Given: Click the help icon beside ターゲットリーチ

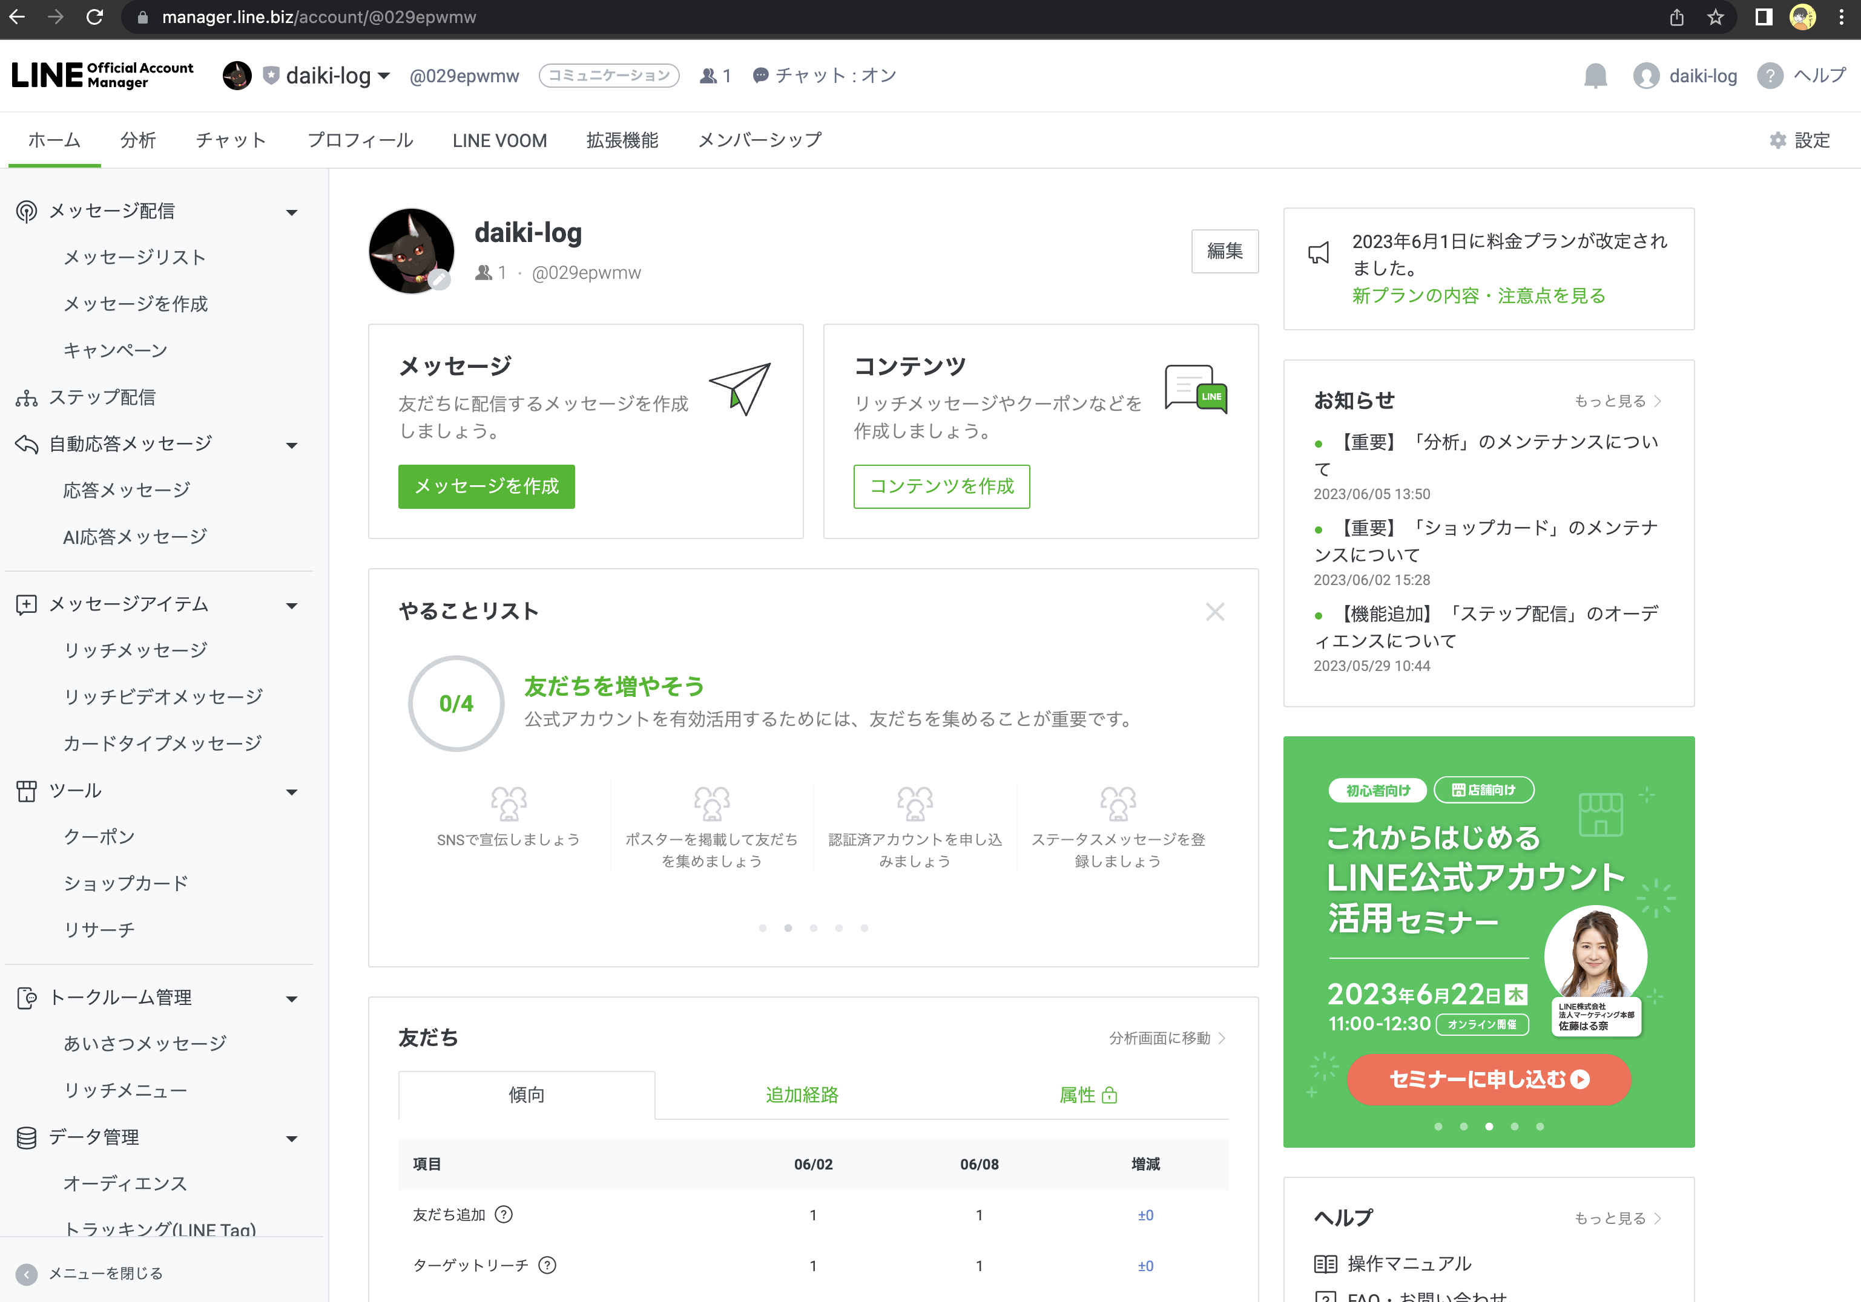Looking at the screenshot, I should [547, 1266].
